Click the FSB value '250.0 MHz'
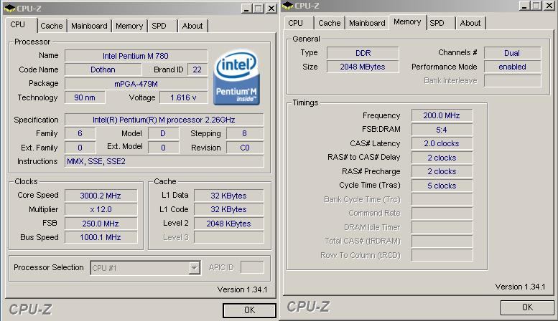Image resolution: width=558 pixels, height=321 pixels. [101, 224]
